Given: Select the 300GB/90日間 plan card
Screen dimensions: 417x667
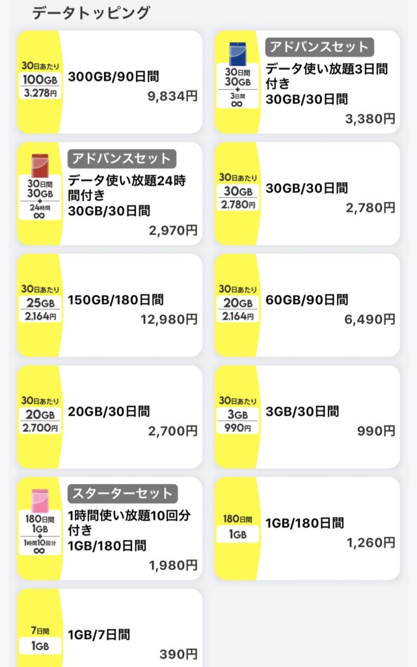Looking at the screenshot, I should coord(109,81).
